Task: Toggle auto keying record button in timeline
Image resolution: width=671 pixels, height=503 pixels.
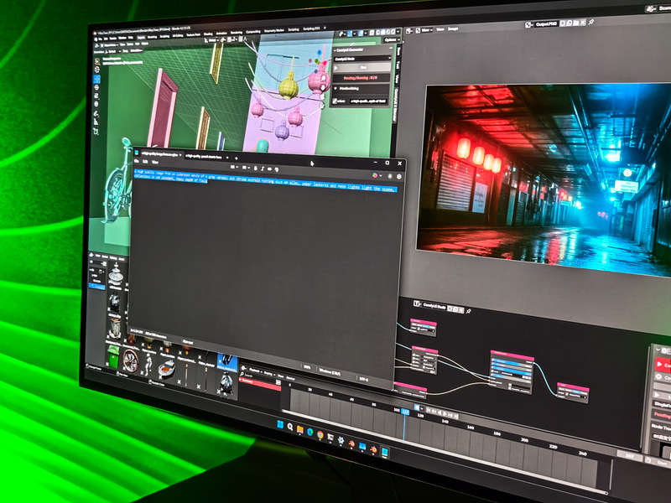Action: coord(417,407)
